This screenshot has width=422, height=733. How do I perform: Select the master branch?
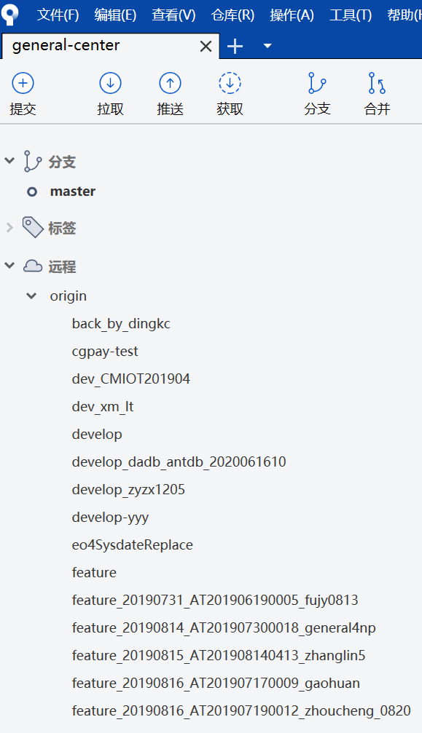[x=73, y=191]
